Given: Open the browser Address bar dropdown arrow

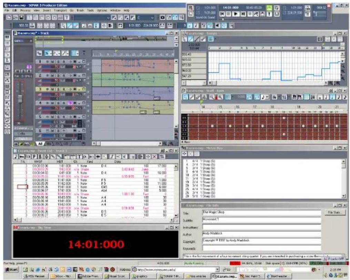Looking at the screenshot, I should [217, 270].
